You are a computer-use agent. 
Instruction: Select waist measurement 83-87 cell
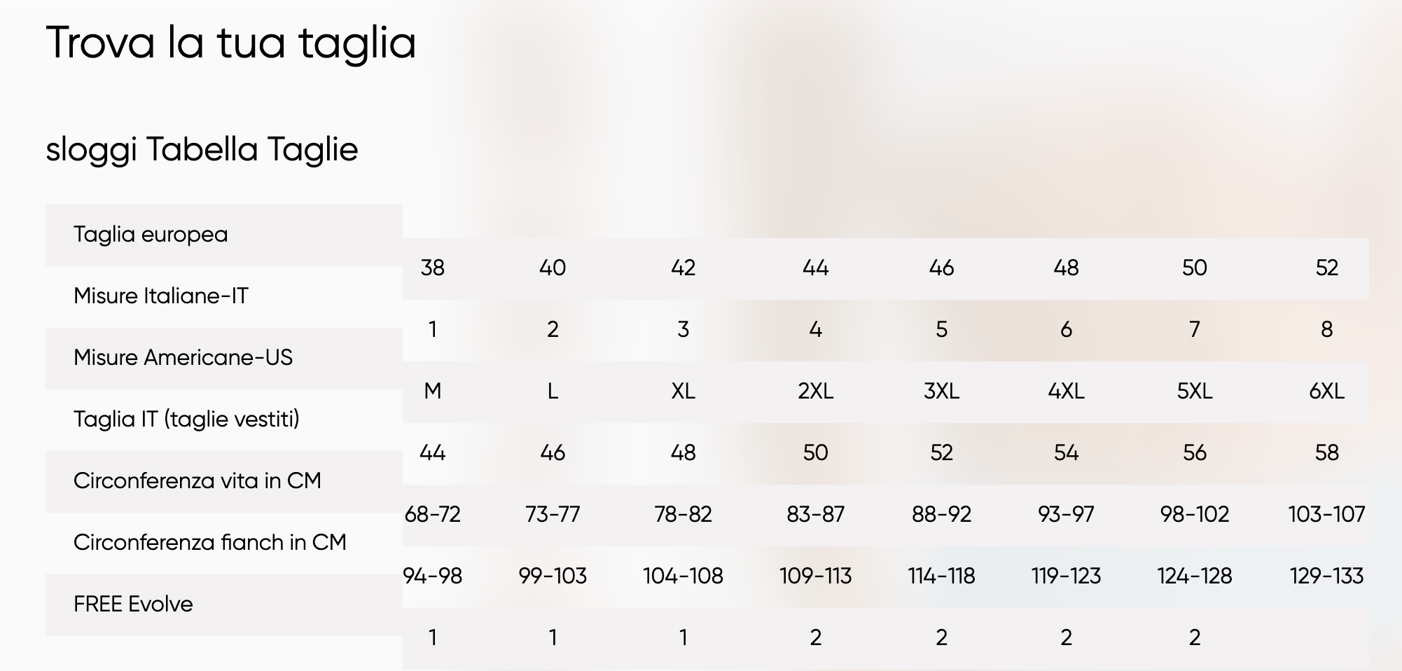(815, 515)
